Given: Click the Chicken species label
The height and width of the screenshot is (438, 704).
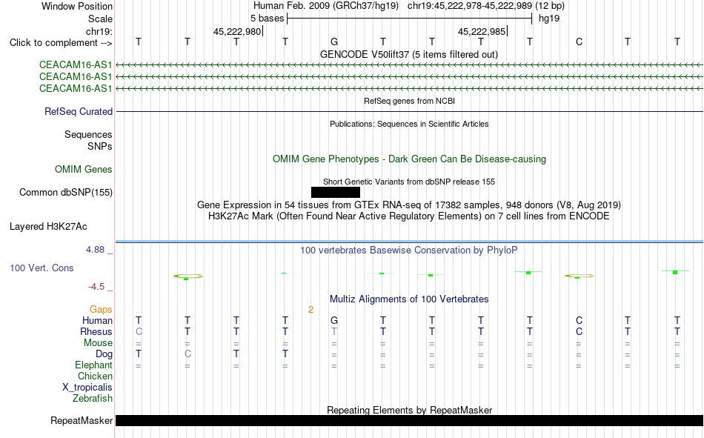Looking at the screenshot, I should (95, 376).
